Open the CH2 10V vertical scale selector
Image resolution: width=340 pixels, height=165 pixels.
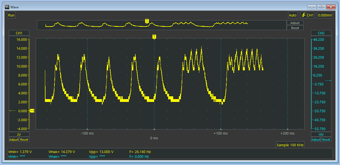(x=321, y=134)
